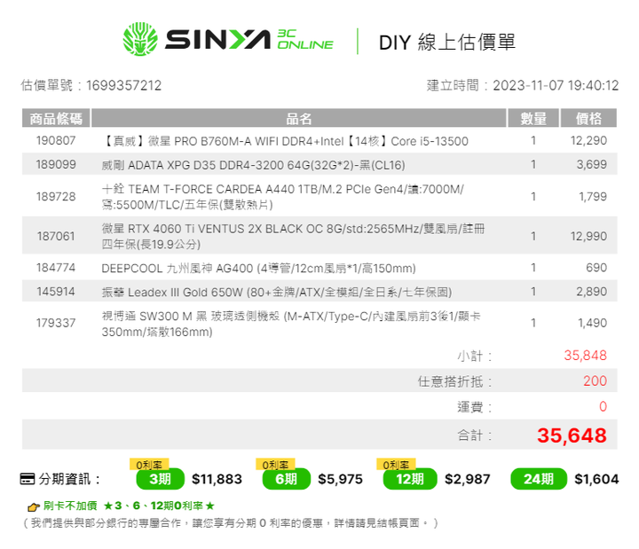Click the grey bank cooperation note at bottom

click(230, 523)
